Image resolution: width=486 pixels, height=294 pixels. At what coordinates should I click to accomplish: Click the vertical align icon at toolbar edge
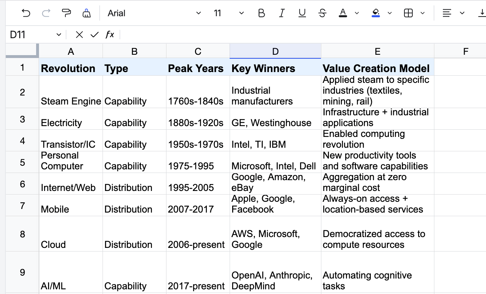click(482, 13)
